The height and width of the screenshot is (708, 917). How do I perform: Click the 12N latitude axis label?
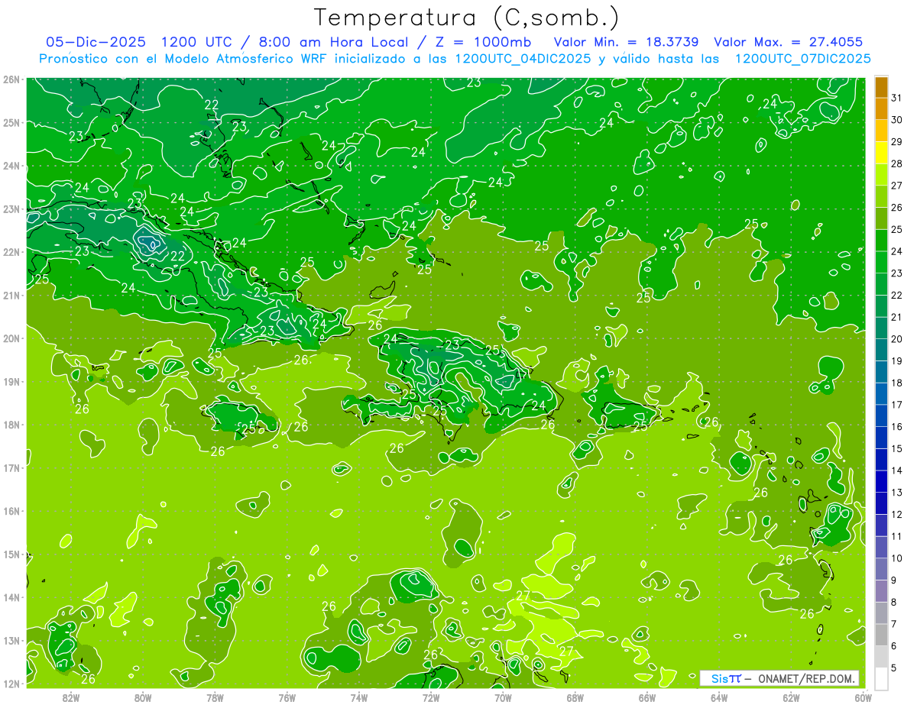pos(11,684)
